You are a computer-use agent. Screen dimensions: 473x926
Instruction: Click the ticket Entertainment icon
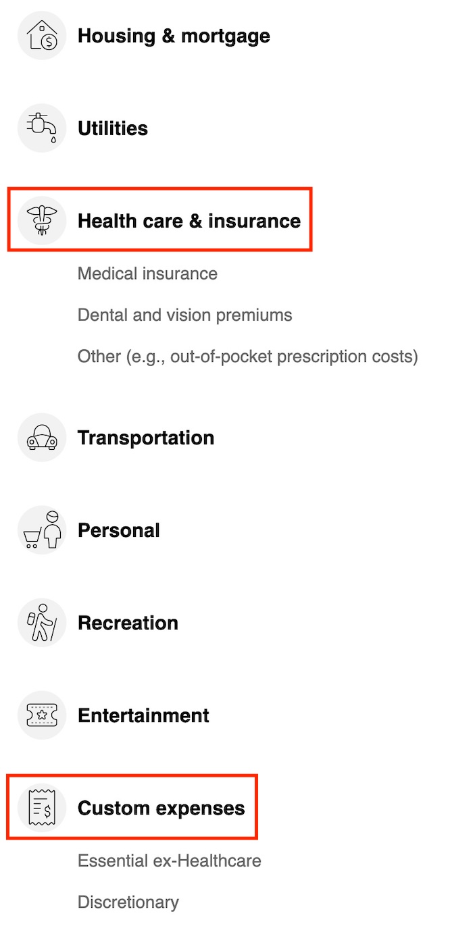(42, 715)
